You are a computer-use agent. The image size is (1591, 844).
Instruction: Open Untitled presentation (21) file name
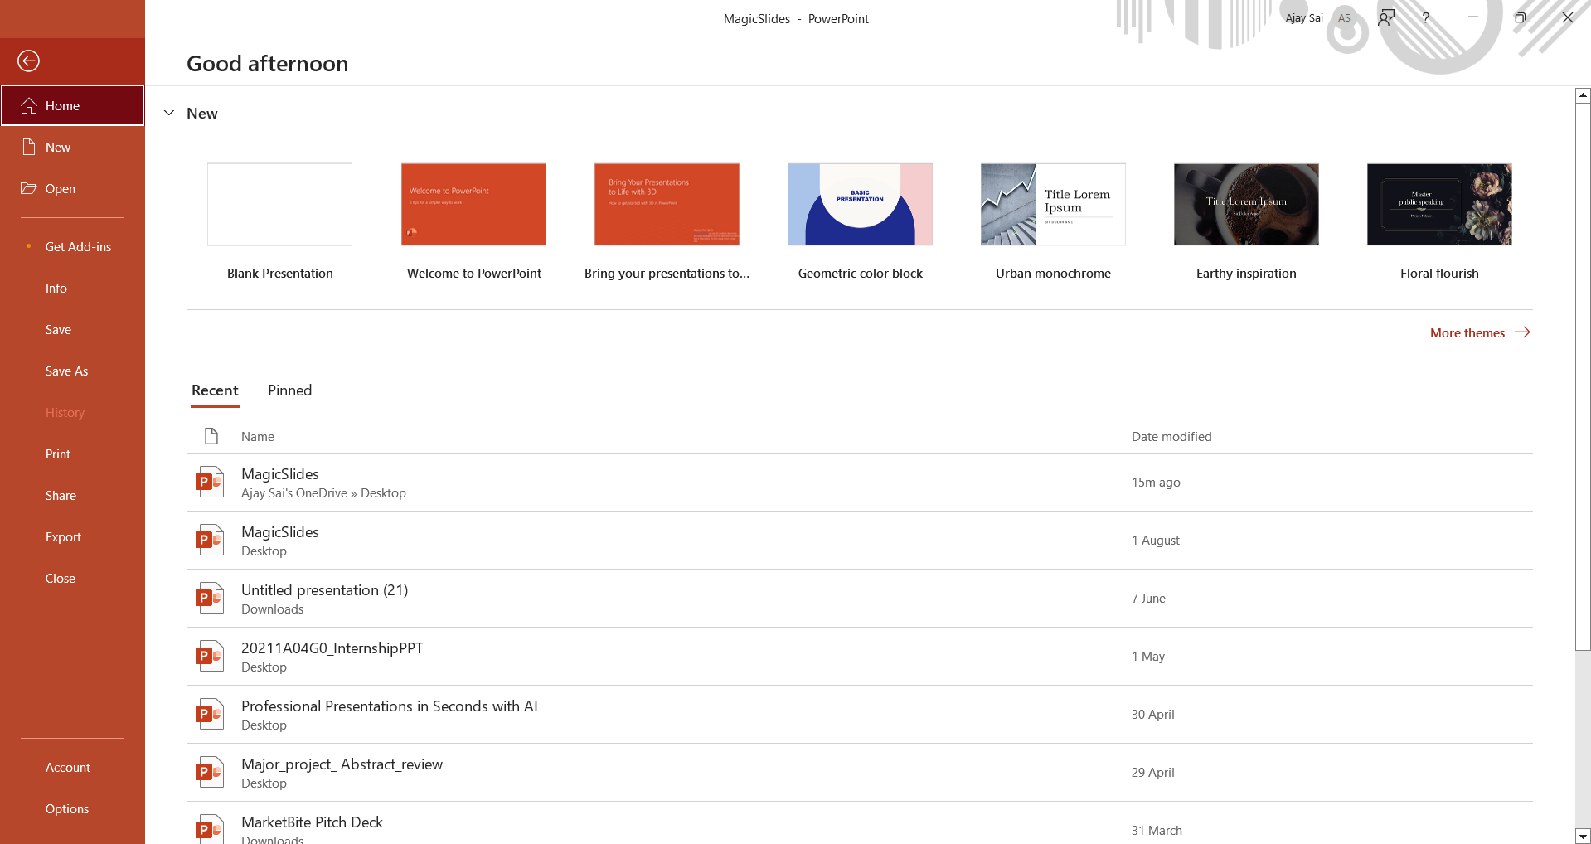point(325,590)
